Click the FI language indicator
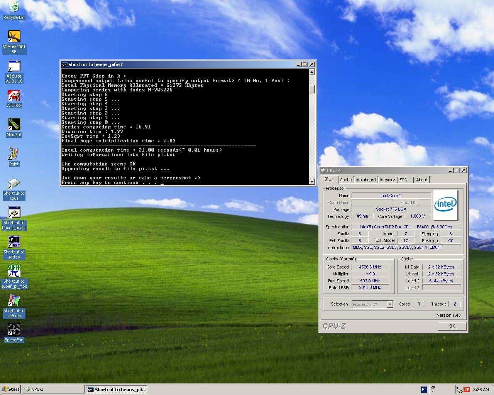494x395 pixels. point(424,390)
